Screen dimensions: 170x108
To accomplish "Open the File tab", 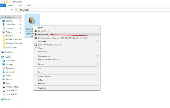I will coord(3,5).
